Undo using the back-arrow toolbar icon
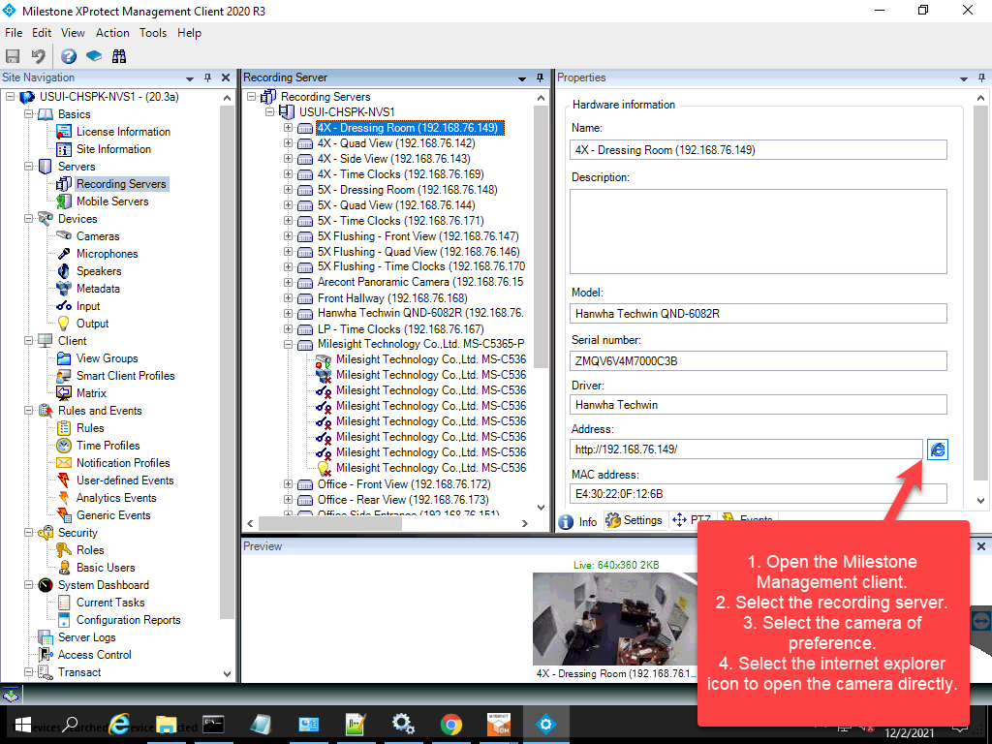The image size is (992, 744). click(38, 55)
